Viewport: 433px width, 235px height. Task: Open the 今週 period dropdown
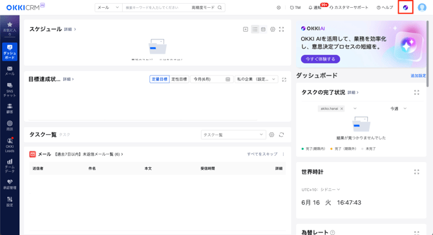coord(398,108)
